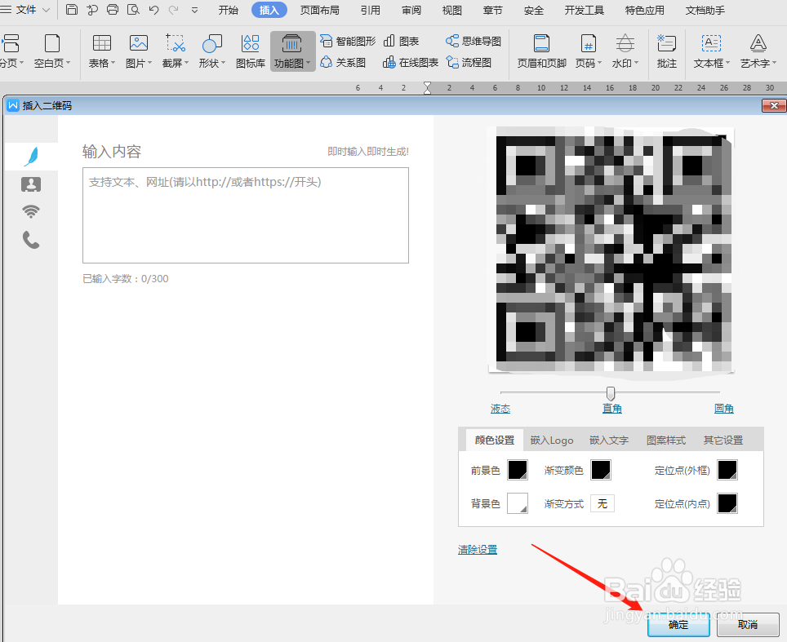
Task: Insert a 图表 chart
Action: click(x=401, y=41)
